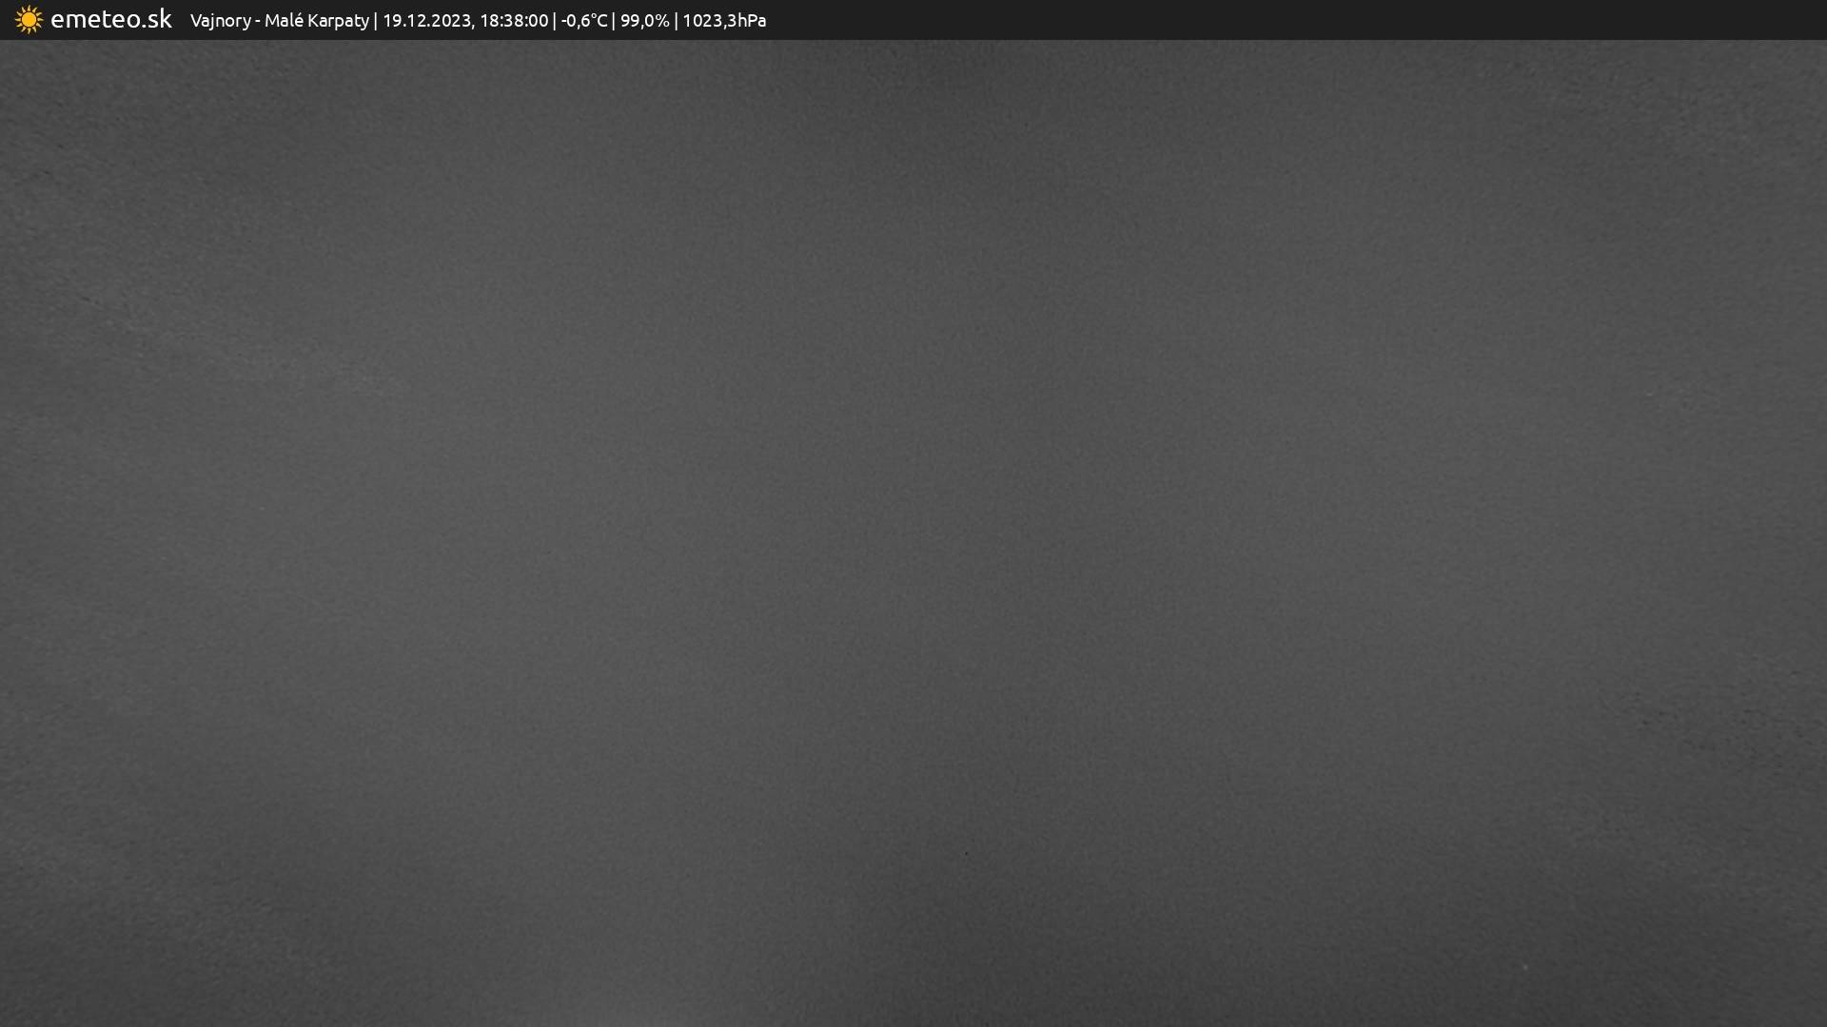Click the emeteo.sk sun logo icon
Image resolution: width=1827 pixels, height=1027 pixels.
pos(29,20)
